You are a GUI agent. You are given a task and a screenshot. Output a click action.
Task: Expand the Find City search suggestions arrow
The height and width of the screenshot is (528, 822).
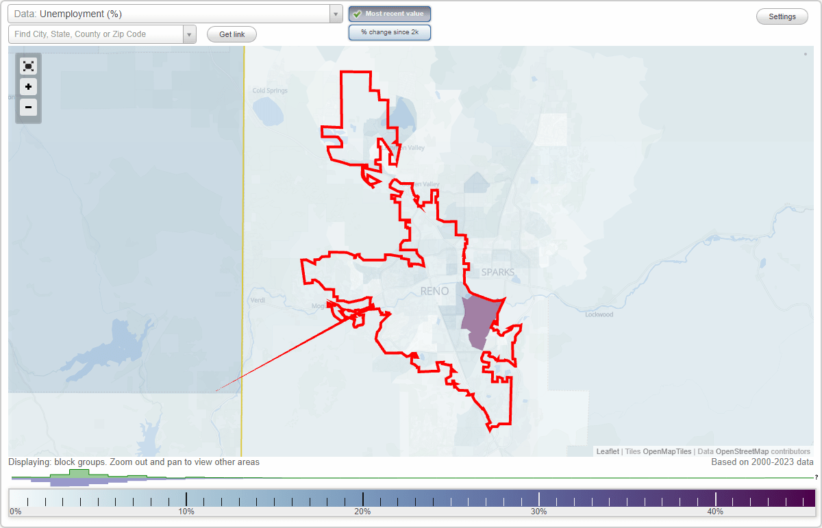point(190,33)
